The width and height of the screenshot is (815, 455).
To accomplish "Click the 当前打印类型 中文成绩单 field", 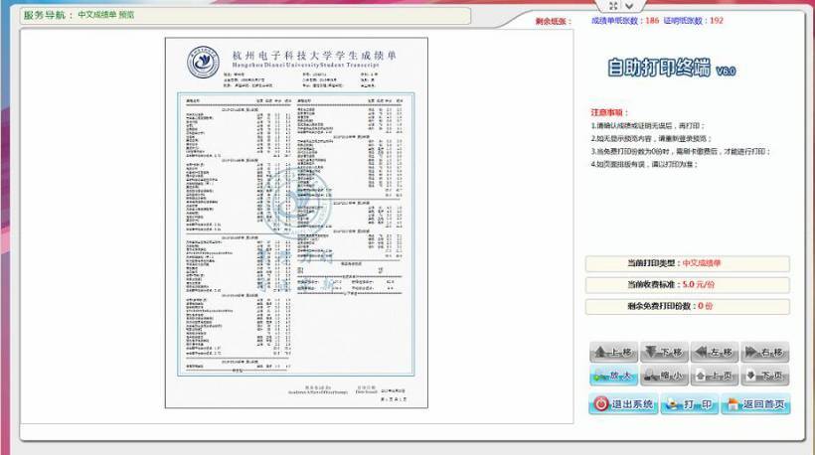I will pyautogui.click(x=687, y=263).
